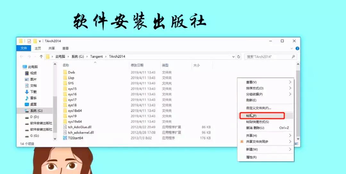Click the file list scroll up arrow
Screen dimensions: 346x174
click(x=298, y=64)
